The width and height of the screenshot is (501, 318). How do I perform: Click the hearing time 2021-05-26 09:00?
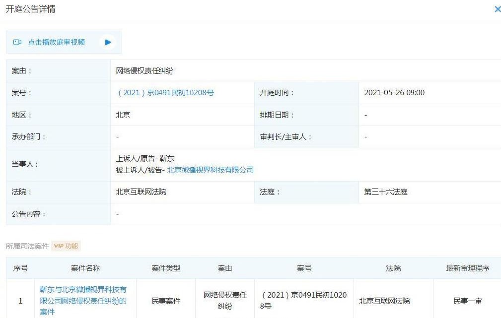coord(394,93)
